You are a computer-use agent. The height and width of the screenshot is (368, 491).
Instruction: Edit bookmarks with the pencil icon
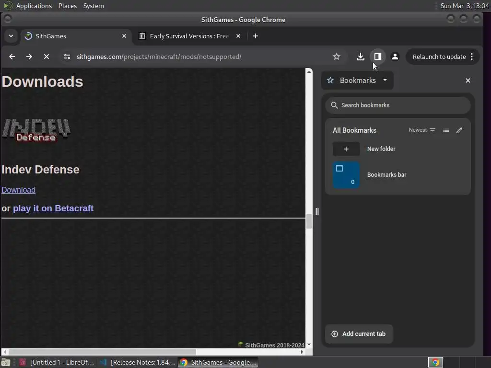(459, 130)
